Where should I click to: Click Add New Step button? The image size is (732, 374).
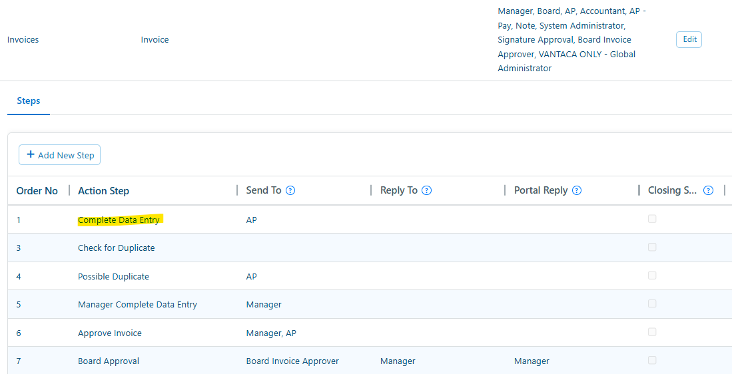pos(59,155)
